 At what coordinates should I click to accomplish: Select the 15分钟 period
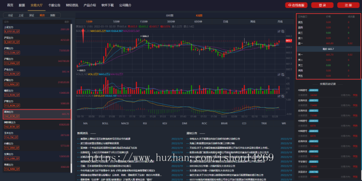(x=144, y=21)
